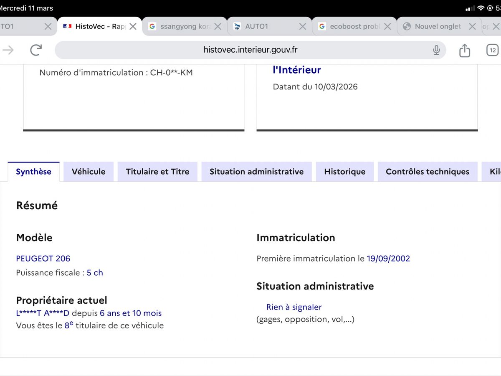501x376 pixels.
Task: Open the Situation administrative tab
Action: pos(257,172)
